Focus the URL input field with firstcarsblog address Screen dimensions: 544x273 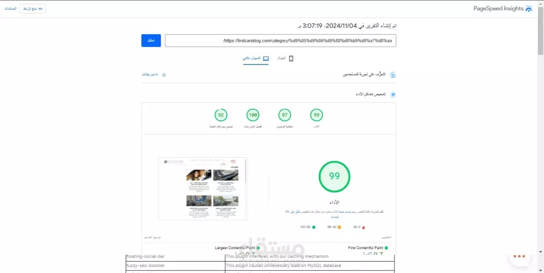point(280,41)
